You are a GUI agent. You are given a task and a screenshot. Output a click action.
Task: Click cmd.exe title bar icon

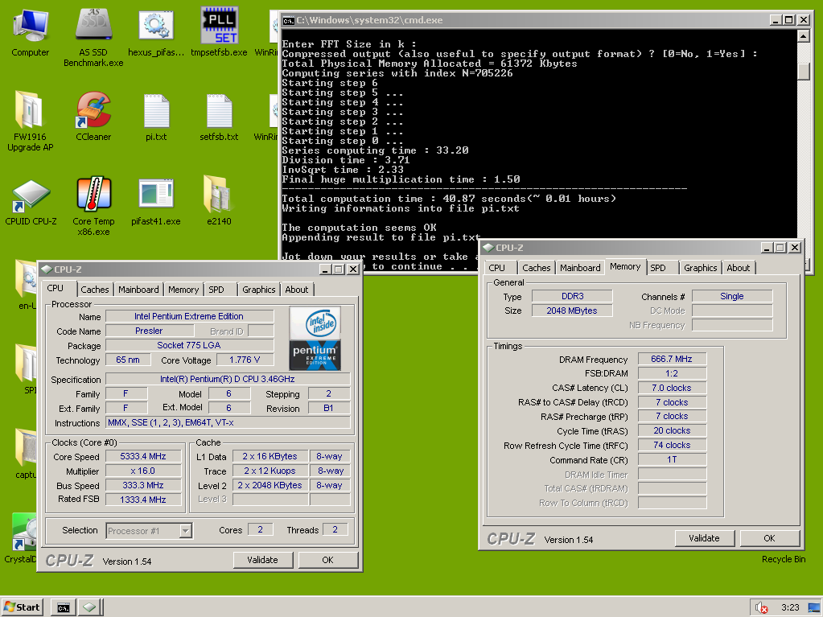click(288, 20)
